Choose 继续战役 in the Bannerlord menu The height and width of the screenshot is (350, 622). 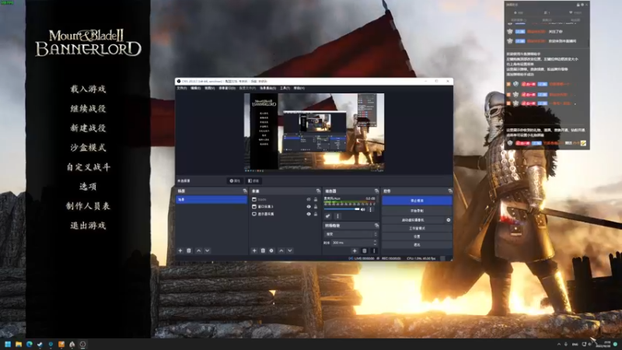click(88, 108)
